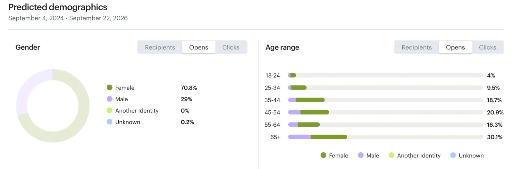Click the Male label in Gender legend
The width and height of the screenshot is (513, 169).
click(x=122, y=99)
